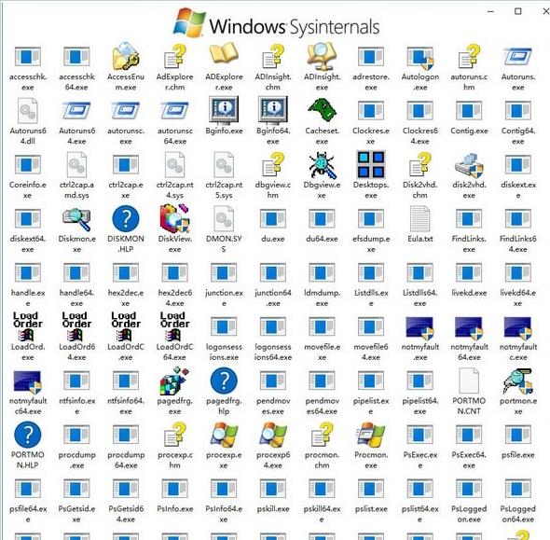
Task: Select the movefile.exe file name label
Action: [x=322, y=352]
